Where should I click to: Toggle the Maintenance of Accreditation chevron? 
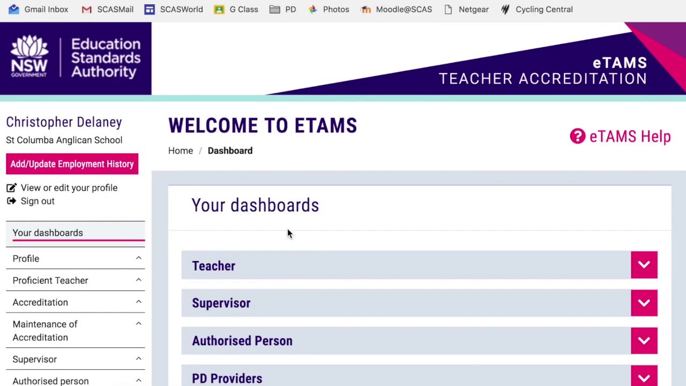138,324
